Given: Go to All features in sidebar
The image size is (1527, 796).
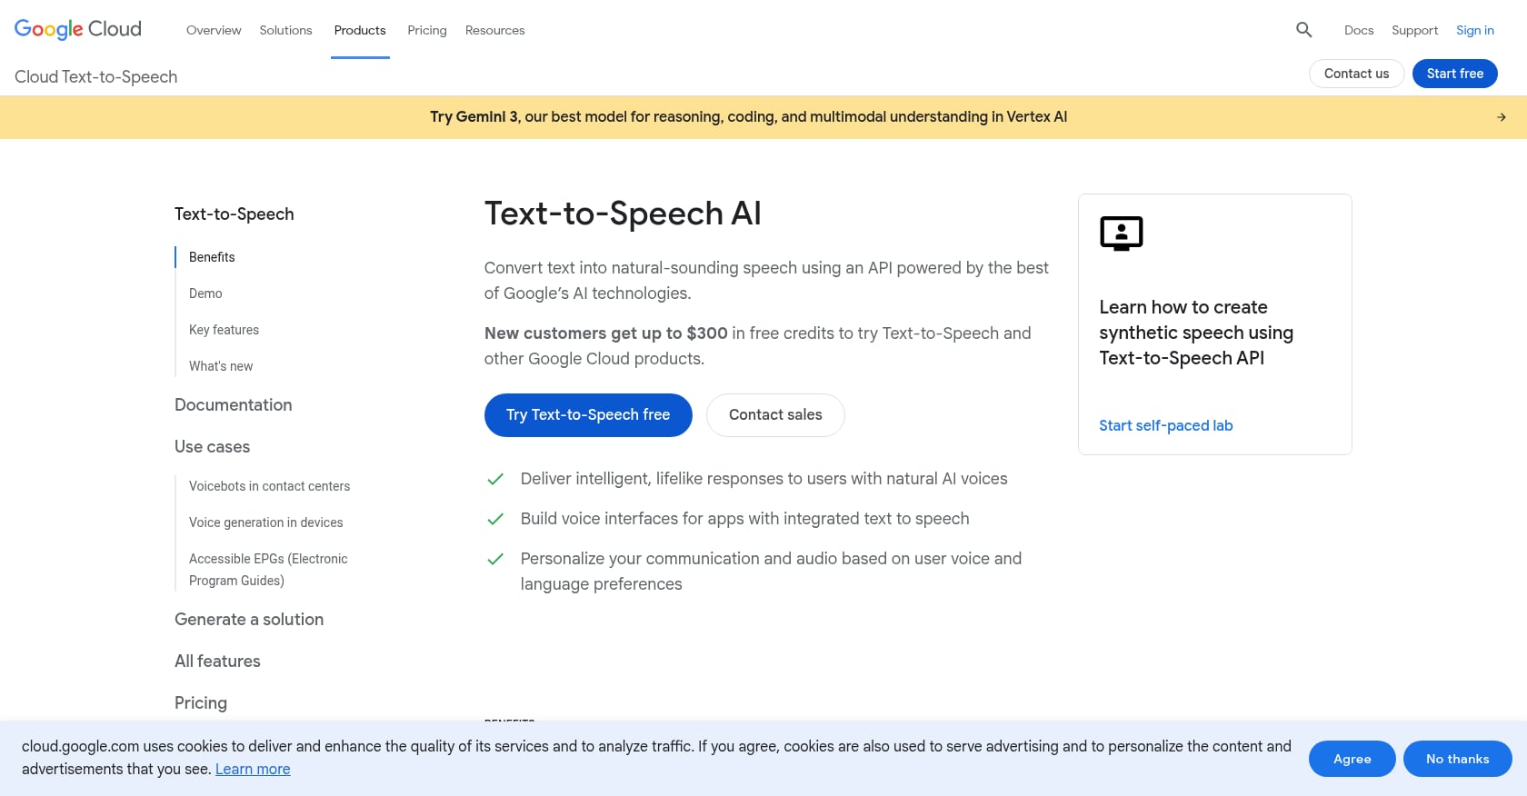Looking at the screenshot, I should (x=217, y=662).
